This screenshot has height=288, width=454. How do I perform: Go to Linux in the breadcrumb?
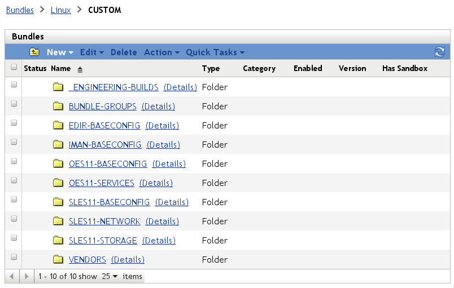pyautogui.click(x=61, y=10)
